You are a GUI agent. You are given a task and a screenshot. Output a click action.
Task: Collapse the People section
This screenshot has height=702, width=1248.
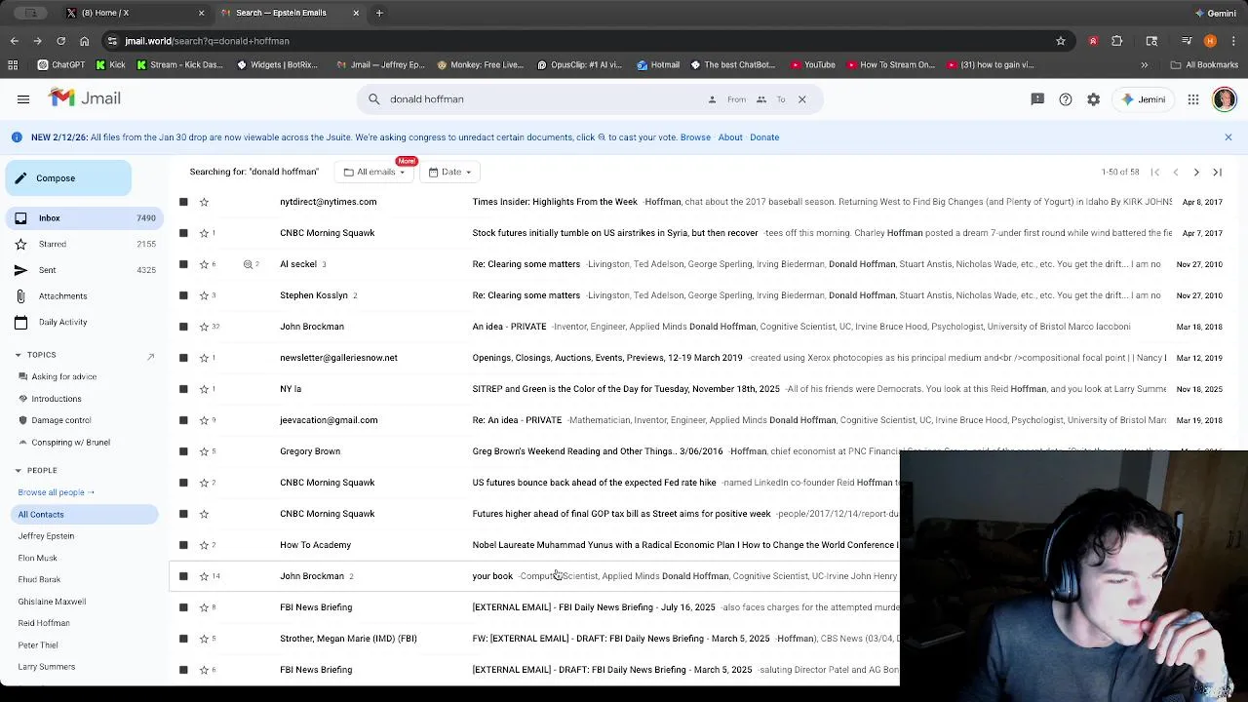coord(18,471)
